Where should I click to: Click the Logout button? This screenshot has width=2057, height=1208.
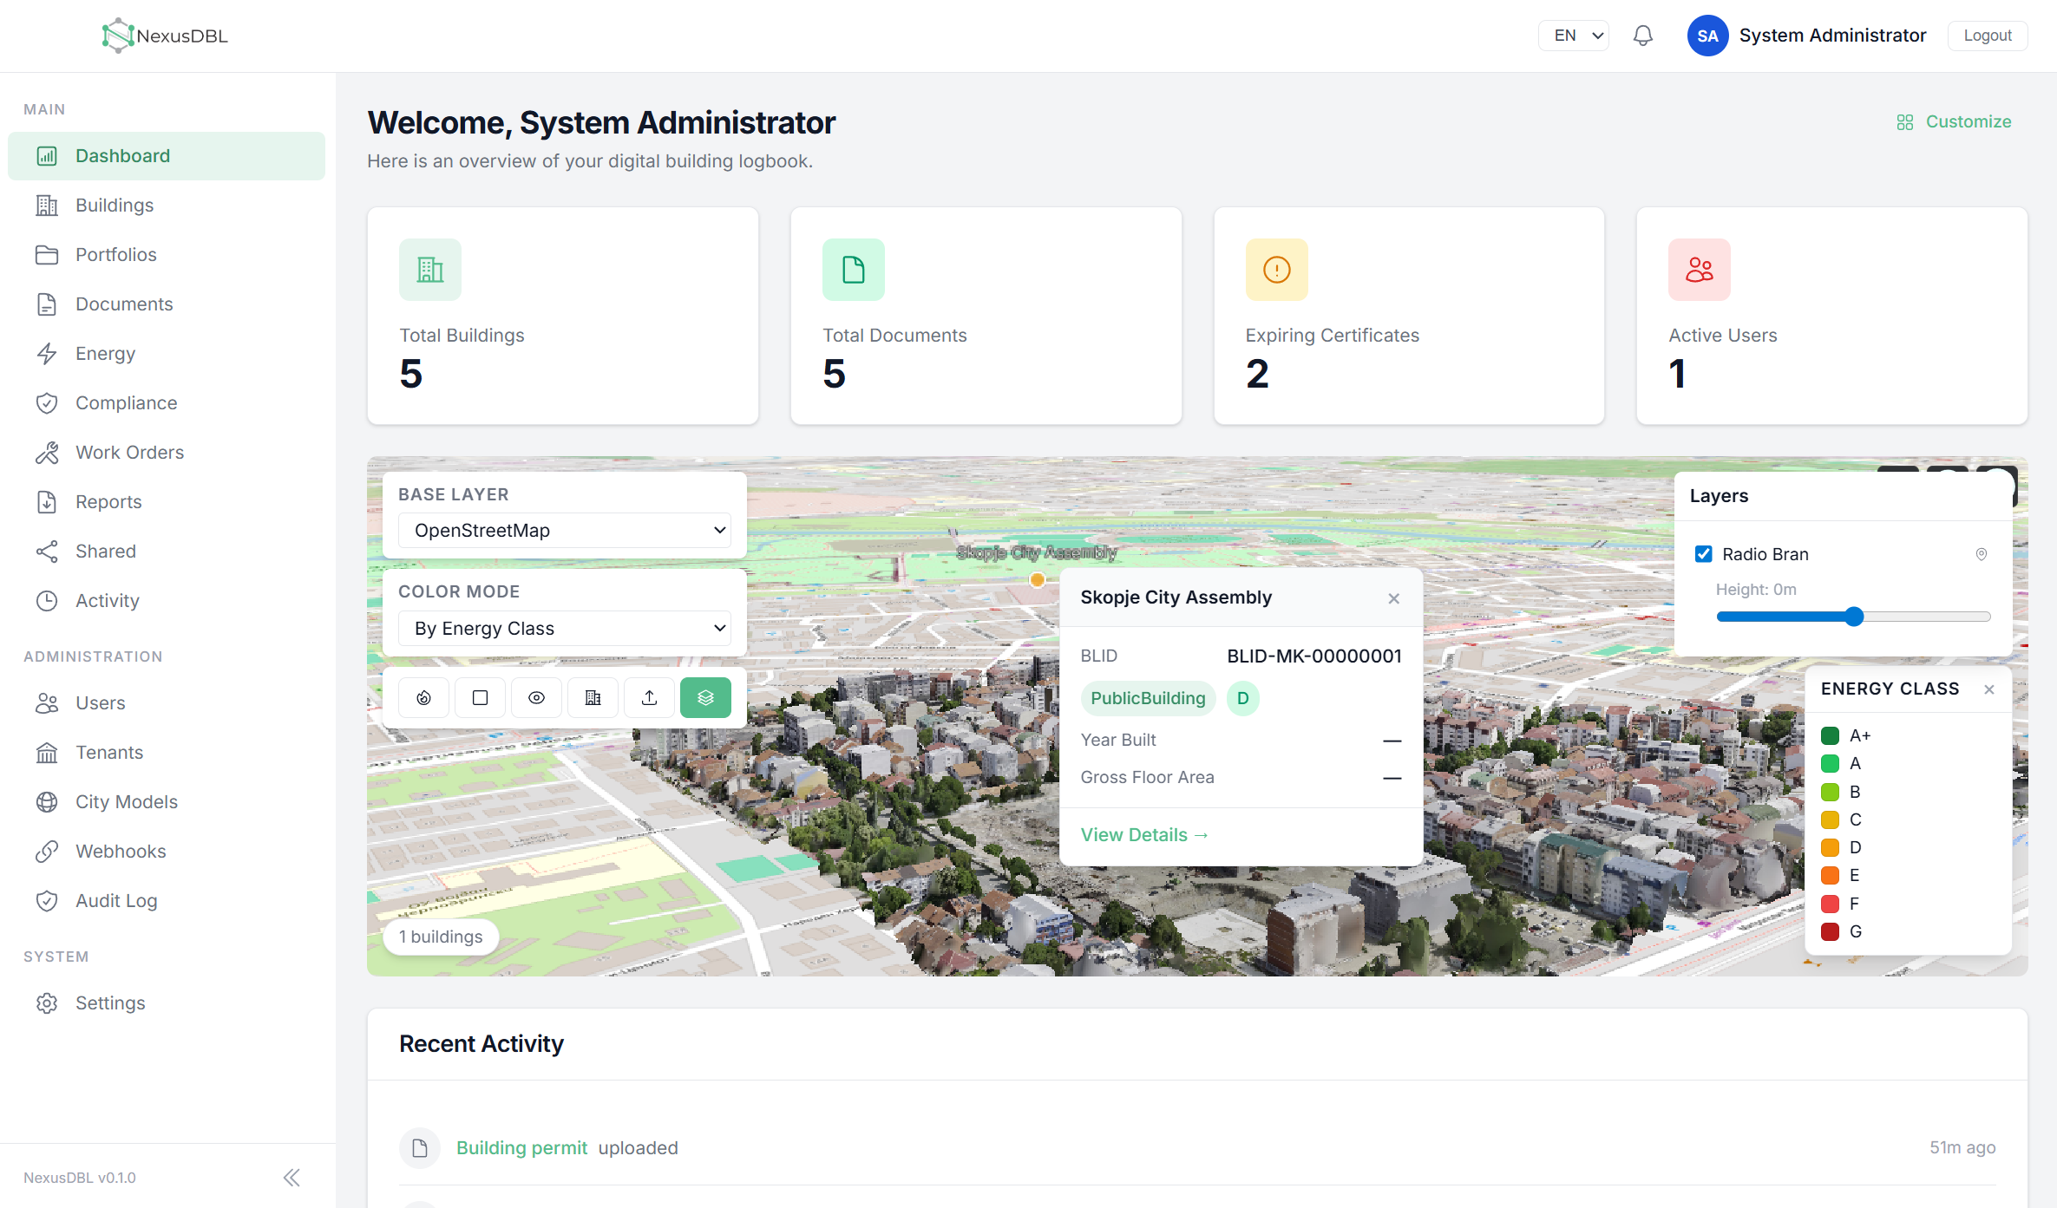click(1988, 36)
